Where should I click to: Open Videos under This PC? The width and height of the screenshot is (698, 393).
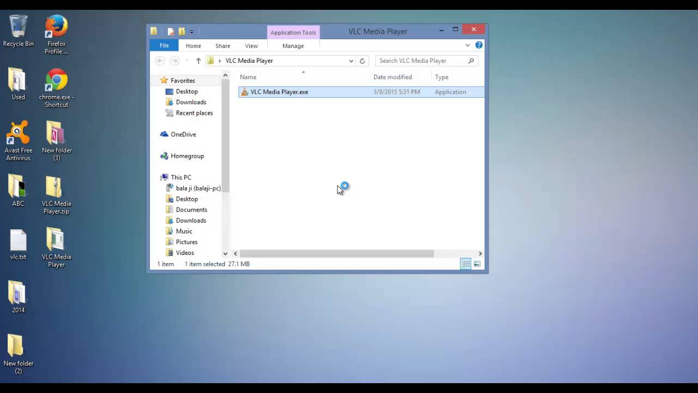185,253
